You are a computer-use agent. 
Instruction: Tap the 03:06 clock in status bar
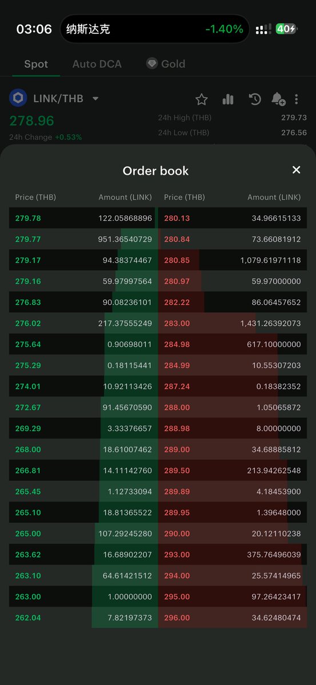coord(34,29)
